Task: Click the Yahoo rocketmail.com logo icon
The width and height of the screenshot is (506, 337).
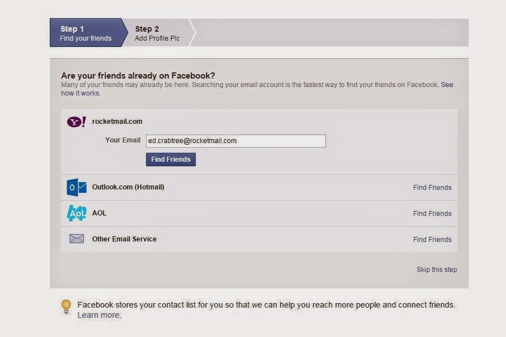Action: pos(76,121)
